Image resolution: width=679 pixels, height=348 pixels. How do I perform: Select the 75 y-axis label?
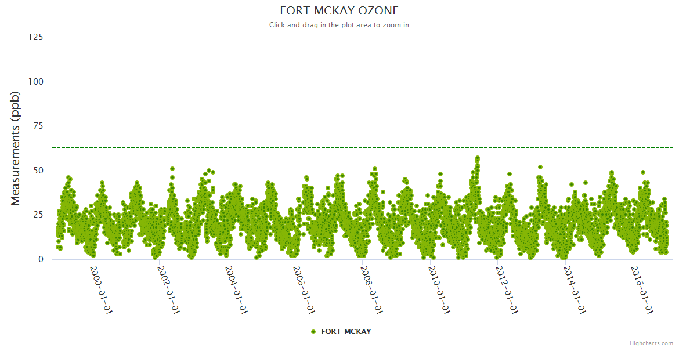pos(38,126)
